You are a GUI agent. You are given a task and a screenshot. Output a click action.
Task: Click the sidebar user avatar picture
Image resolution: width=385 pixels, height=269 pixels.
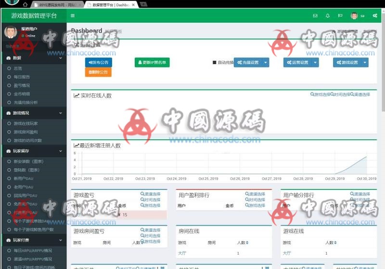11,32
